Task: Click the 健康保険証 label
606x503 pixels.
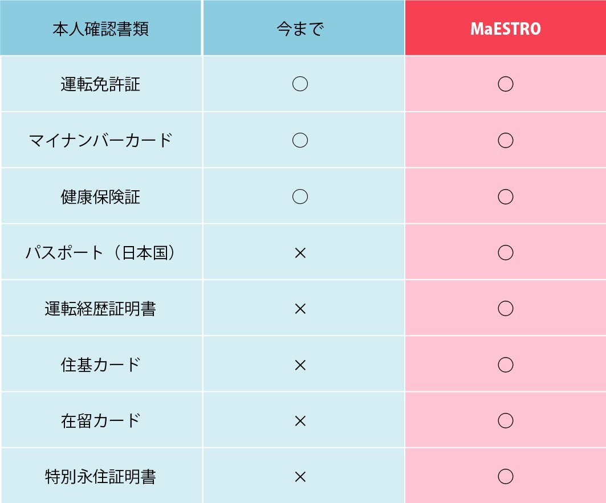Action: pyautogui.click(x=100, y=197)
